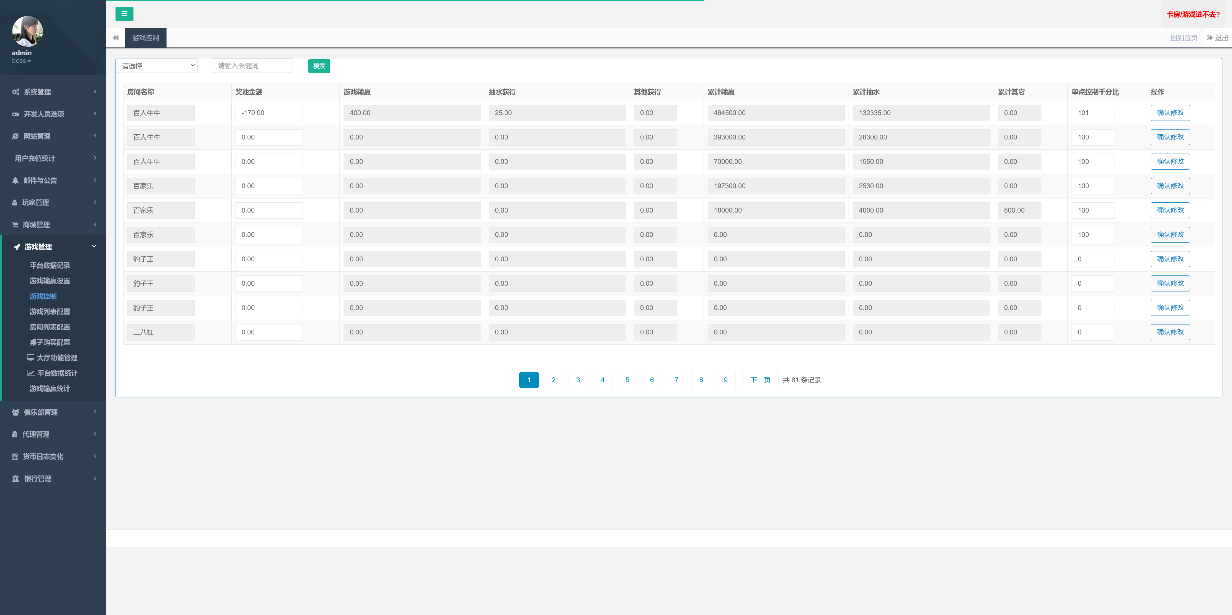Open 邮件与公告 bell menu item
This screenshot has width=1232, height=615.
[x=40, y=181]
